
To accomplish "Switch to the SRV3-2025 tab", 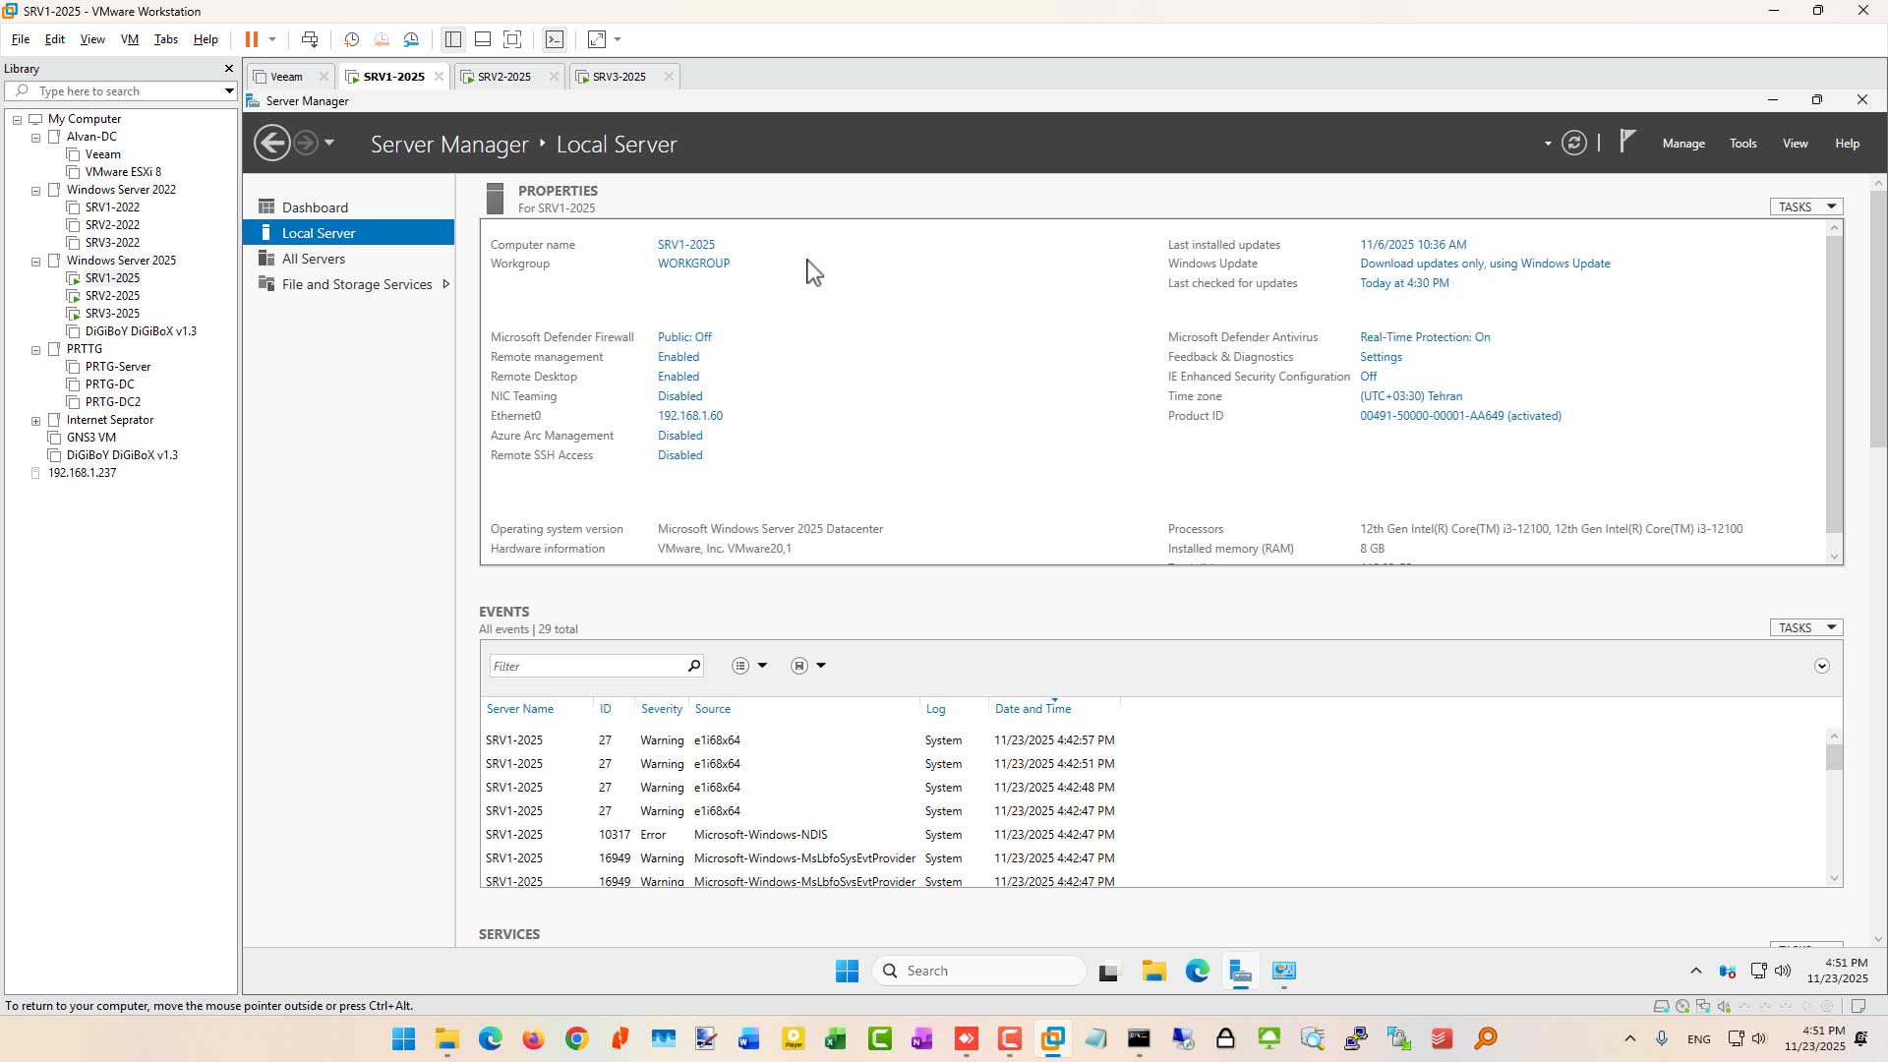I will [x=619, y=77].
